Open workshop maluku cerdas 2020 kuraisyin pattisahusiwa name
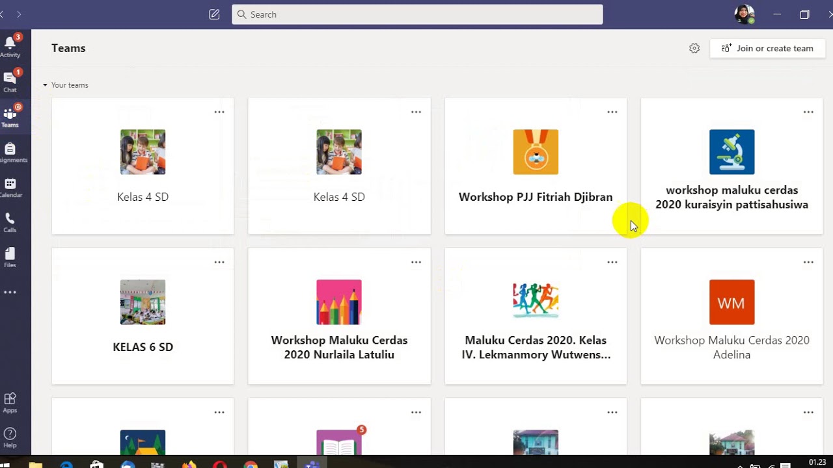Image resolution: width=833 pixels, height=468 pixels. pos(732,197)
